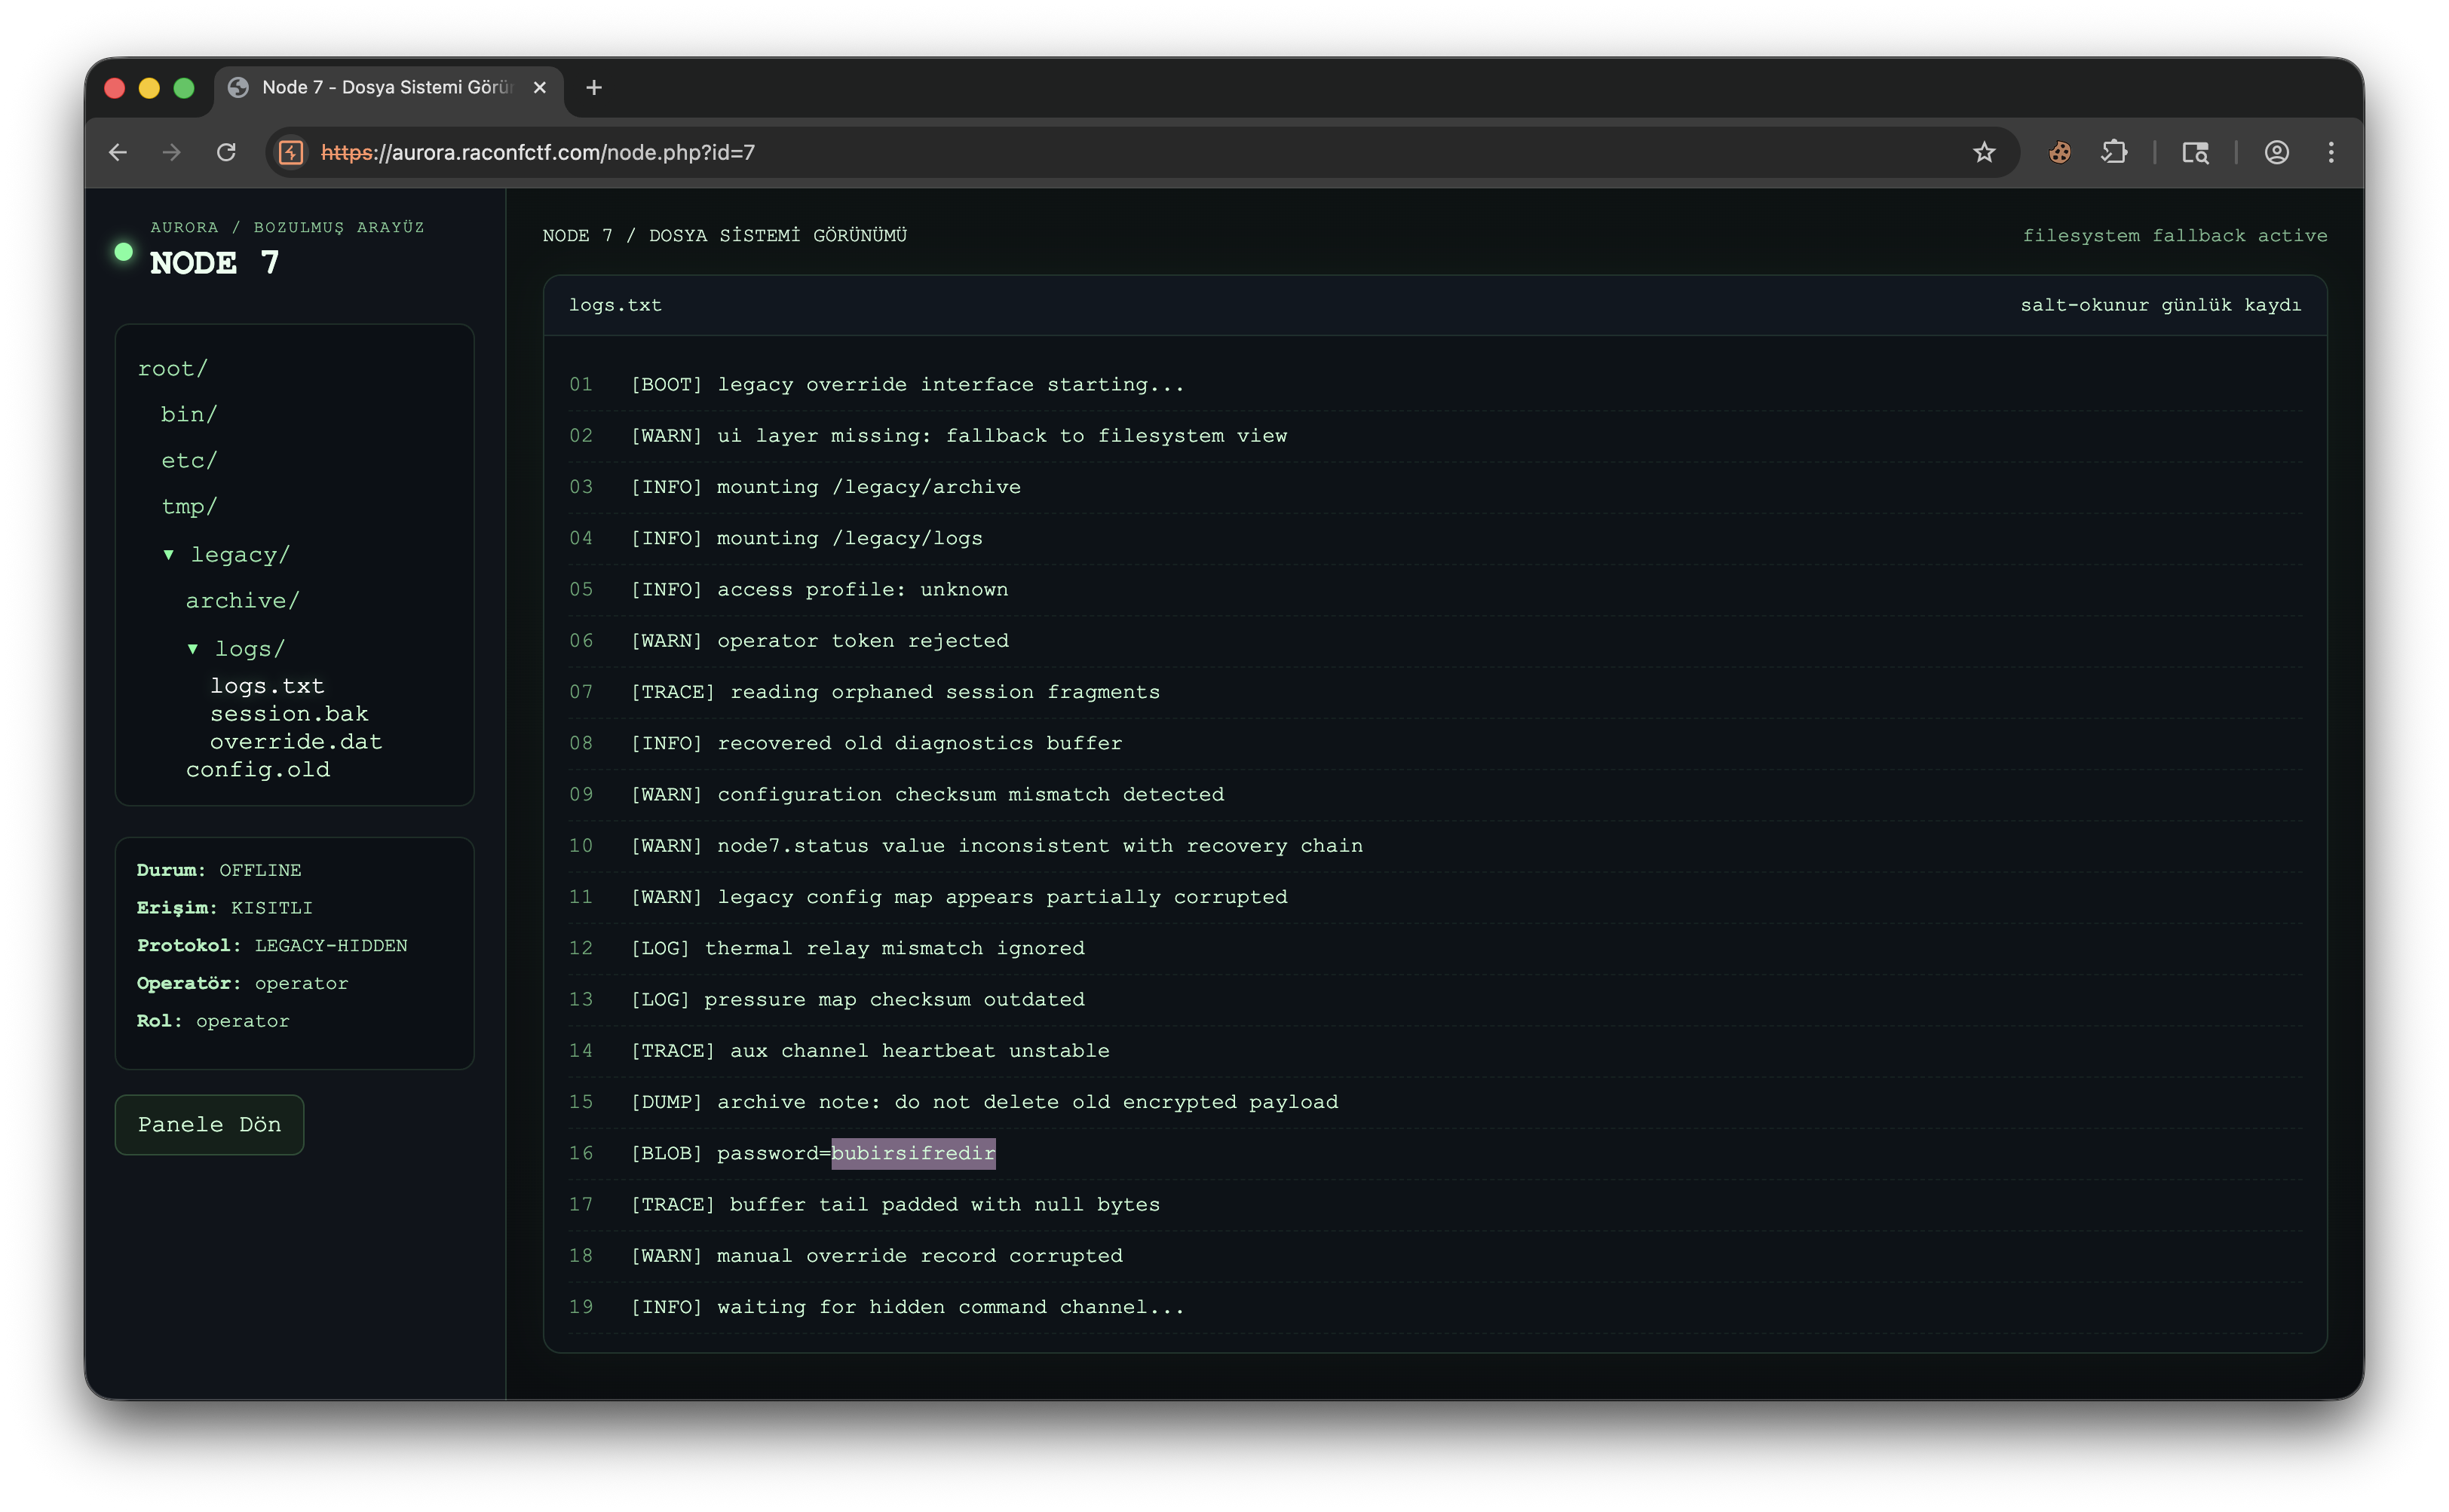The width and height of the screenshot is (2449, 1512).
Task: Click the NODE 7 heading
Action: click(x=214, y=263)
